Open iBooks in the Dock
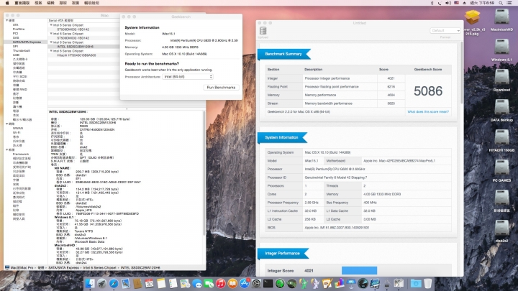 (232, 283)
